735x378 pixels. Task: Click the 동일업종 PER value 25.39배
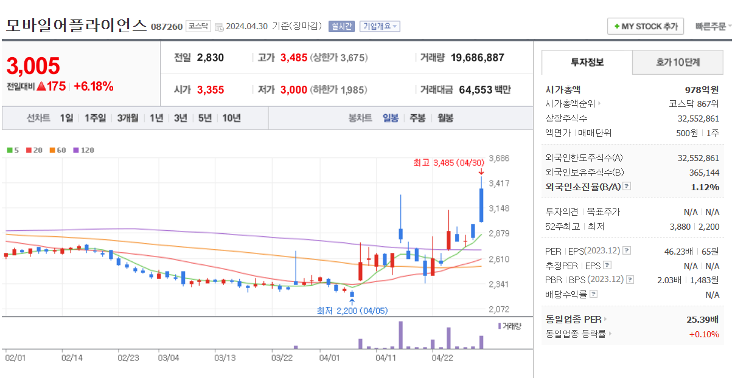pyautogui.click(x=703, y=319)
